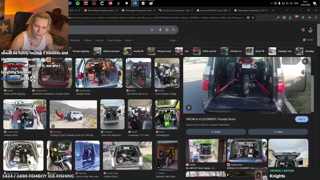Open 'Grom inside a dodg...' Reddit result
The image size is (320, 180).
tap(167, 73)
